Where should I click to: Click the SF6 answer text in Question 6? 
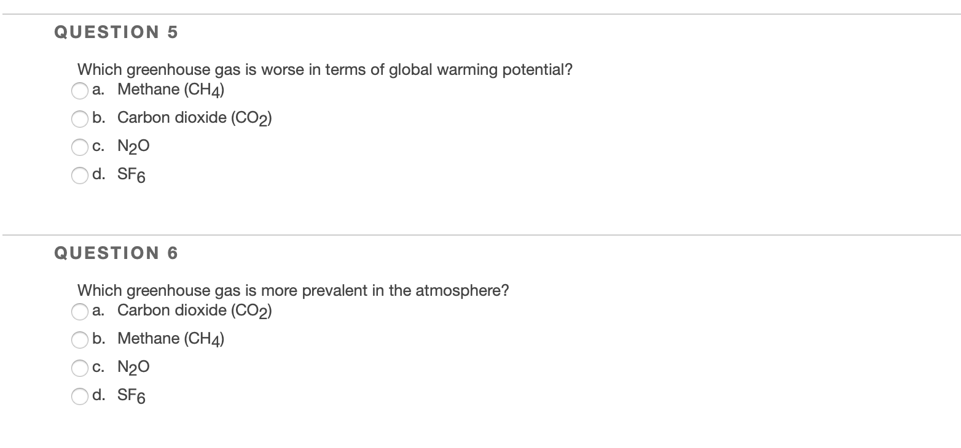(x=131, y=395)
